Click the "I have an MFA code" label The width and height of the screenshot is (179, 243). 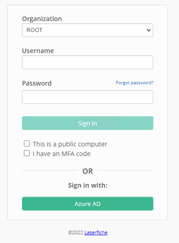point(62,154)
